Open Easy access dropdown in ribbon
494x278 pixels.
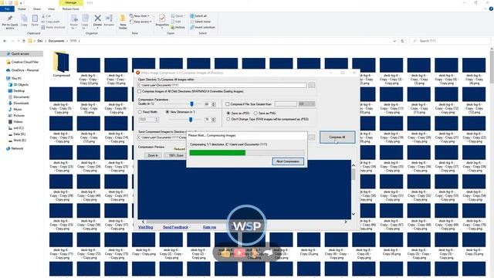[x=140, y=22]
